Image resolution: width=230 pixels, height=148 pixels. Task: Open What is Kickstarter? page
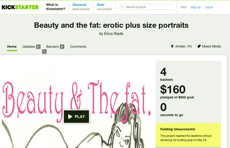click(56, 7)
